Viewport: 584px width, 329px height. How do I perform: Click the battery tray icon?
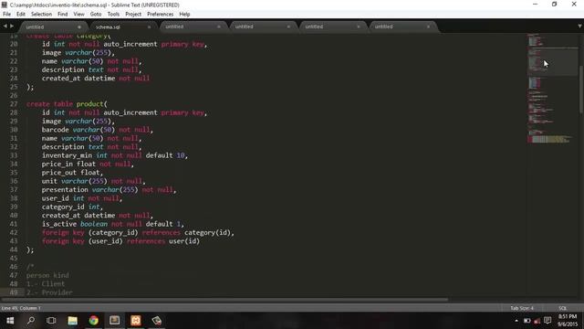527,321
